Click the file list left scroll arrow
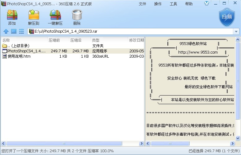The height and width of the screenshot is (155, 241). click(3, 144)
